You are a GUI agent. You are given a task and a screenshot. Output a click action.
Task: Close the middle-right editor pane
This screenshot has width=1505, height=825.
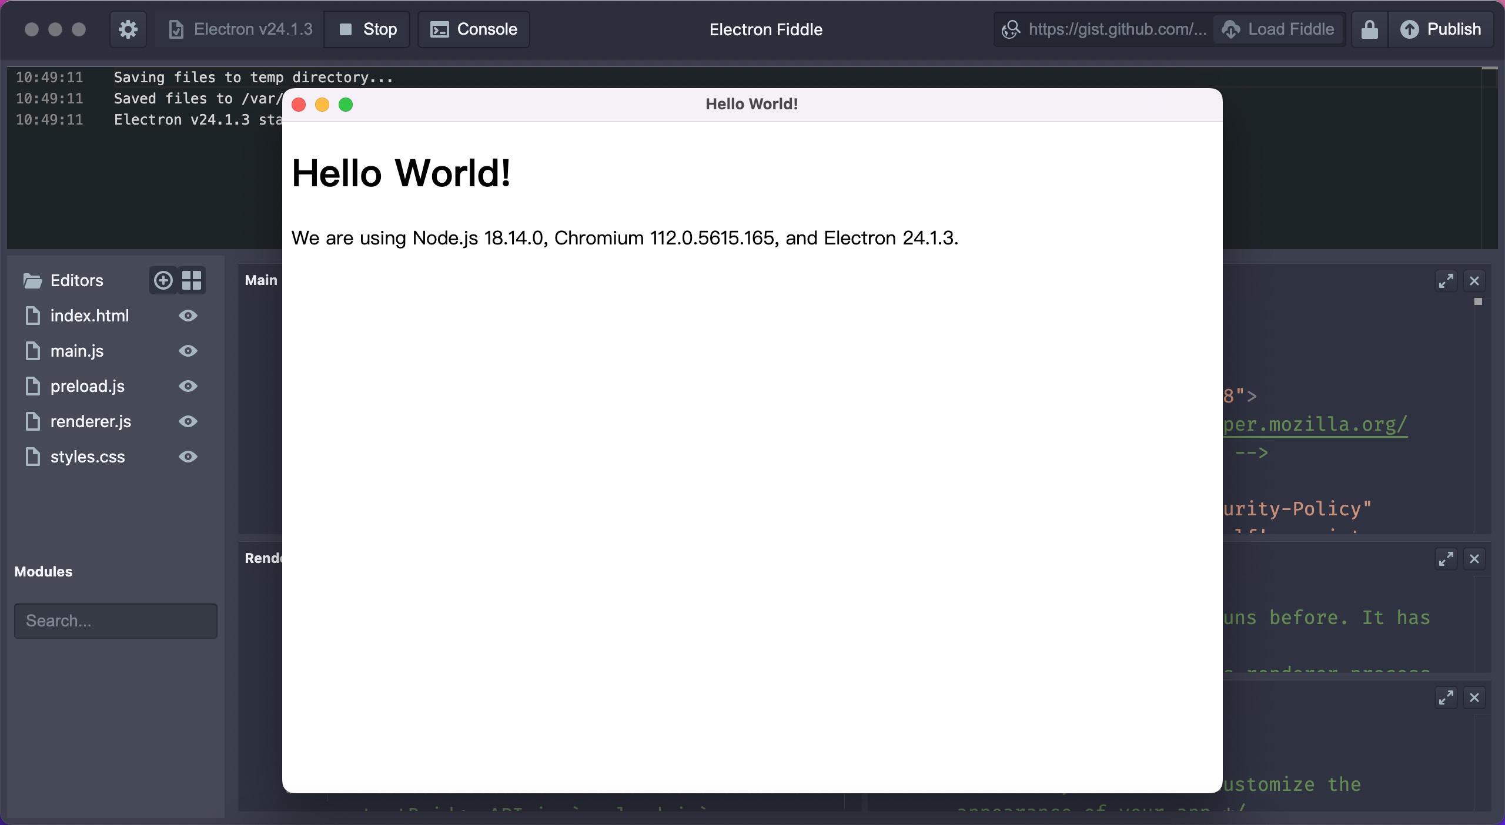(x=1474, y=559)
